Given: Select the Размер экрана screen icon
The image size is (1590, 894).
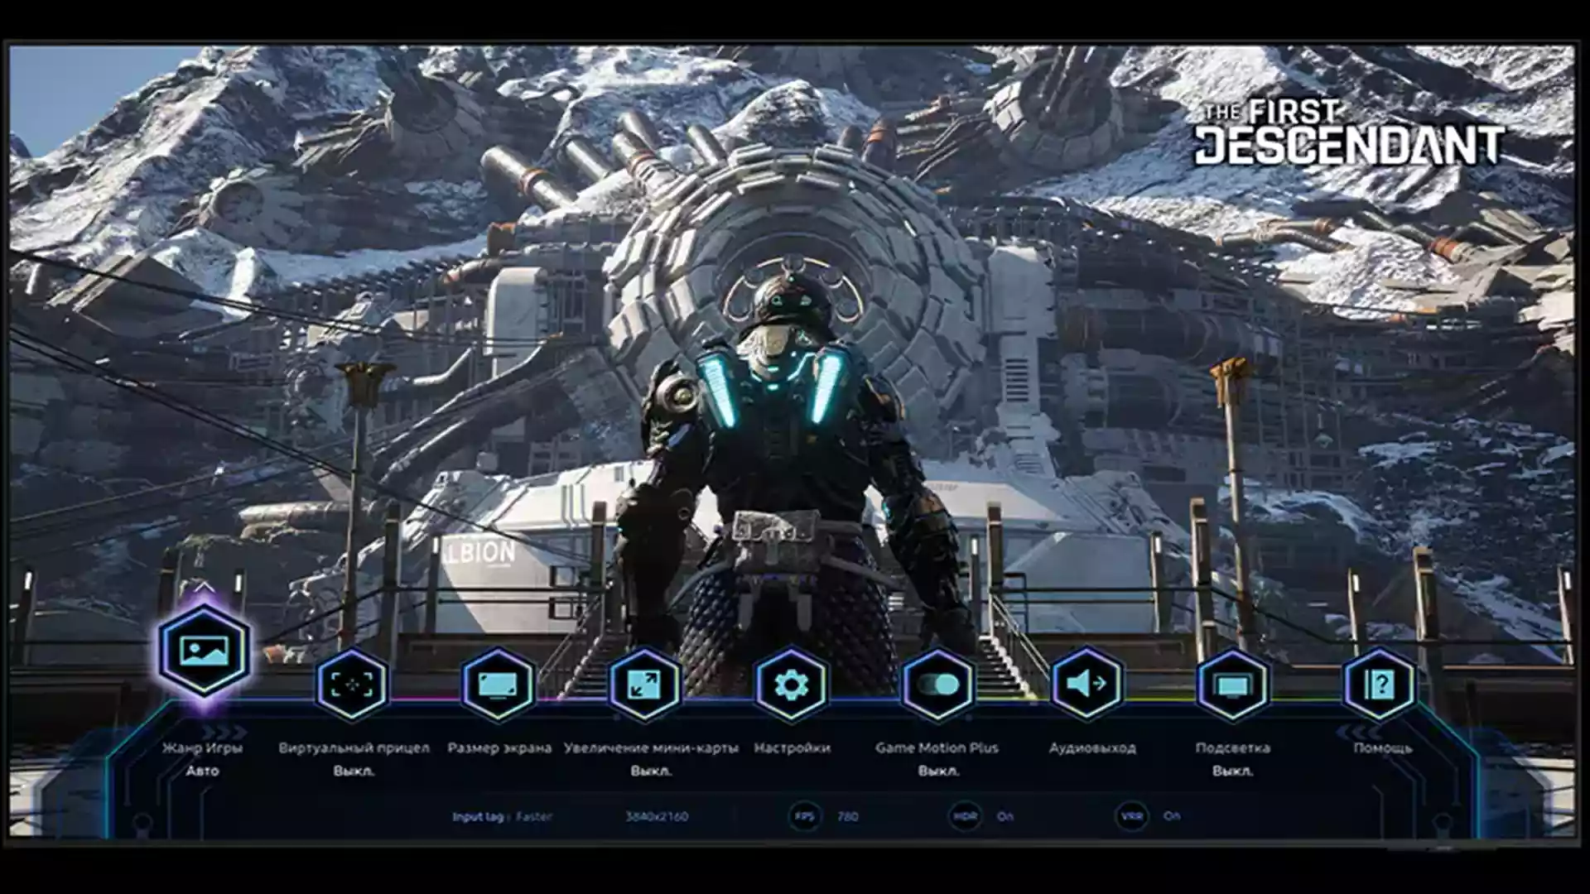Looking at the screenshot, I should (498, 685).
